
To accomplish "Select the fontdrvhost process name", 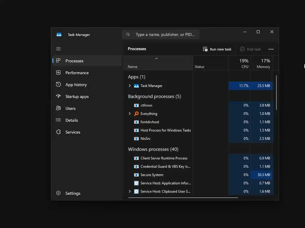I will point(150,122).
